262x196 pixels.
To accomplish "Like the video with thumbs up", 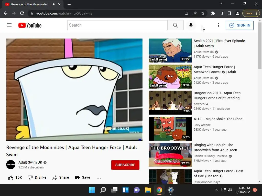I will click(15, 178).
